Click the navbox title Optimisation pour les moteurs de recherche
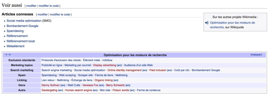This screenshot has width=269, height=95. point(135,55)
